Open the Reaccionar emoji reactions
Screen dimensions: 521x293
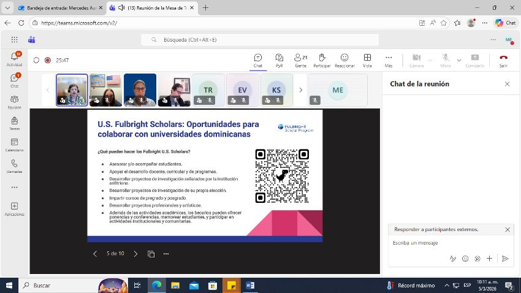click(344, 59)
